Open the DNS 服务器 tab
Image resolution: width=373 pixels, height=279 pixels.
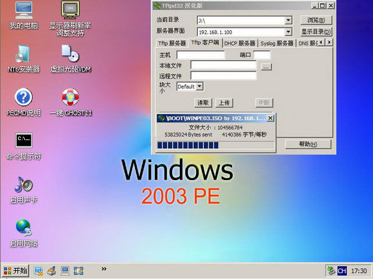(307, 43)
